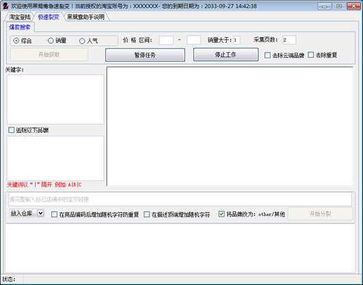363x285 pixels.
Task: Click the 暂停任务 button
Action: tap(145, 55)
